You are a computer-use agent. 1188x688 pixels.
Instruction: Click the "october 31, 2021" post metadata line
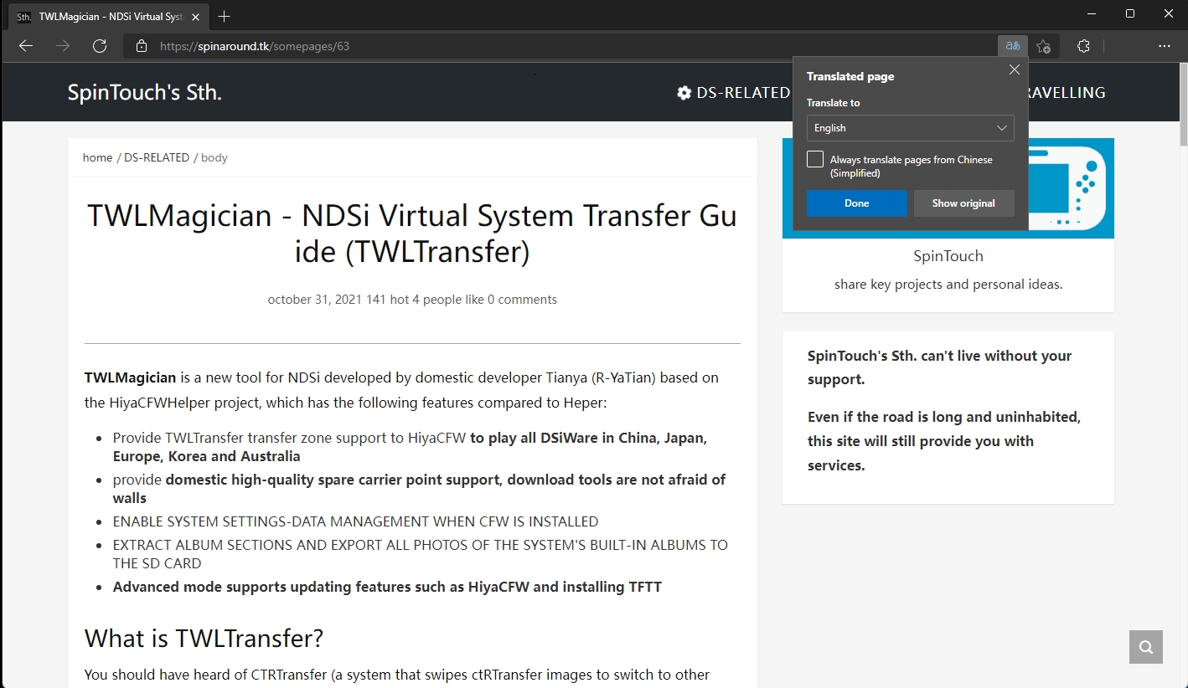pos(412,300)
